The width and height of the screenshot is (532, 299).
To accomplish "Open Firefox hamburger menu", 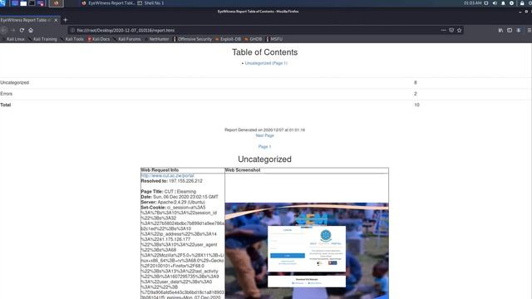I will 529,30.
